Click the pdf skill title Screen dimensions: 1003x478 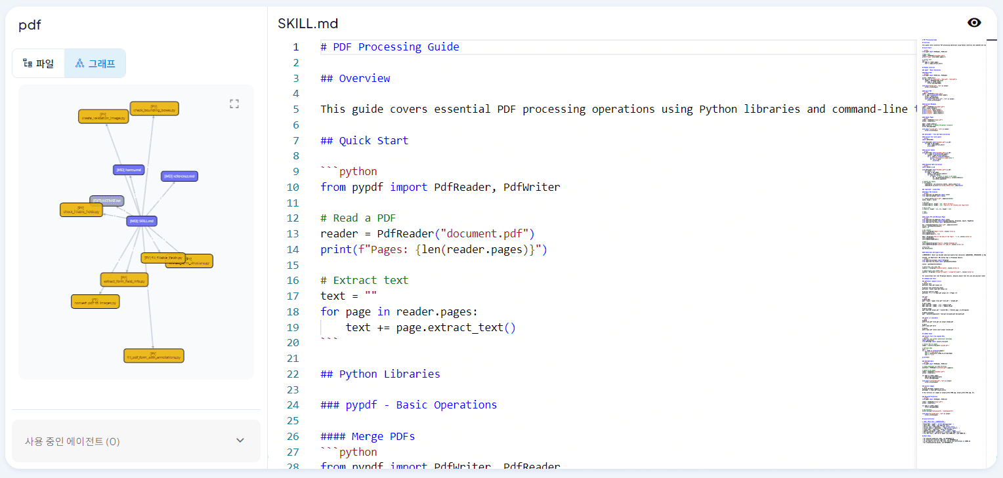30,25
